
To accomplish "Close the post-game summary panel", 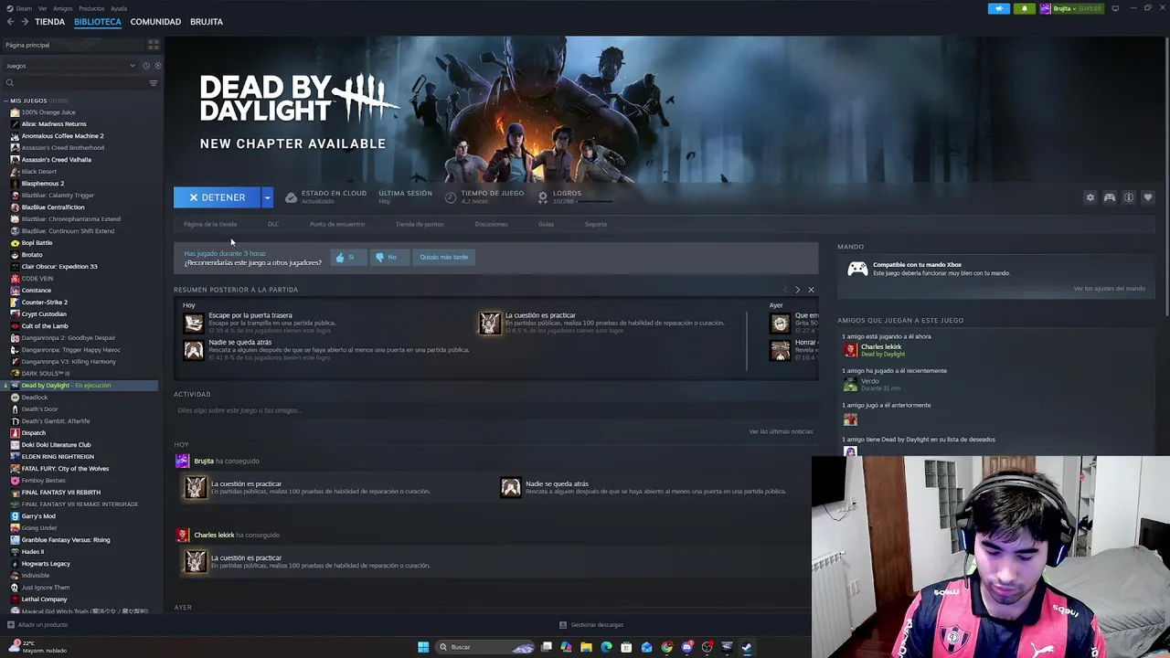I will (x=811, y=290).
